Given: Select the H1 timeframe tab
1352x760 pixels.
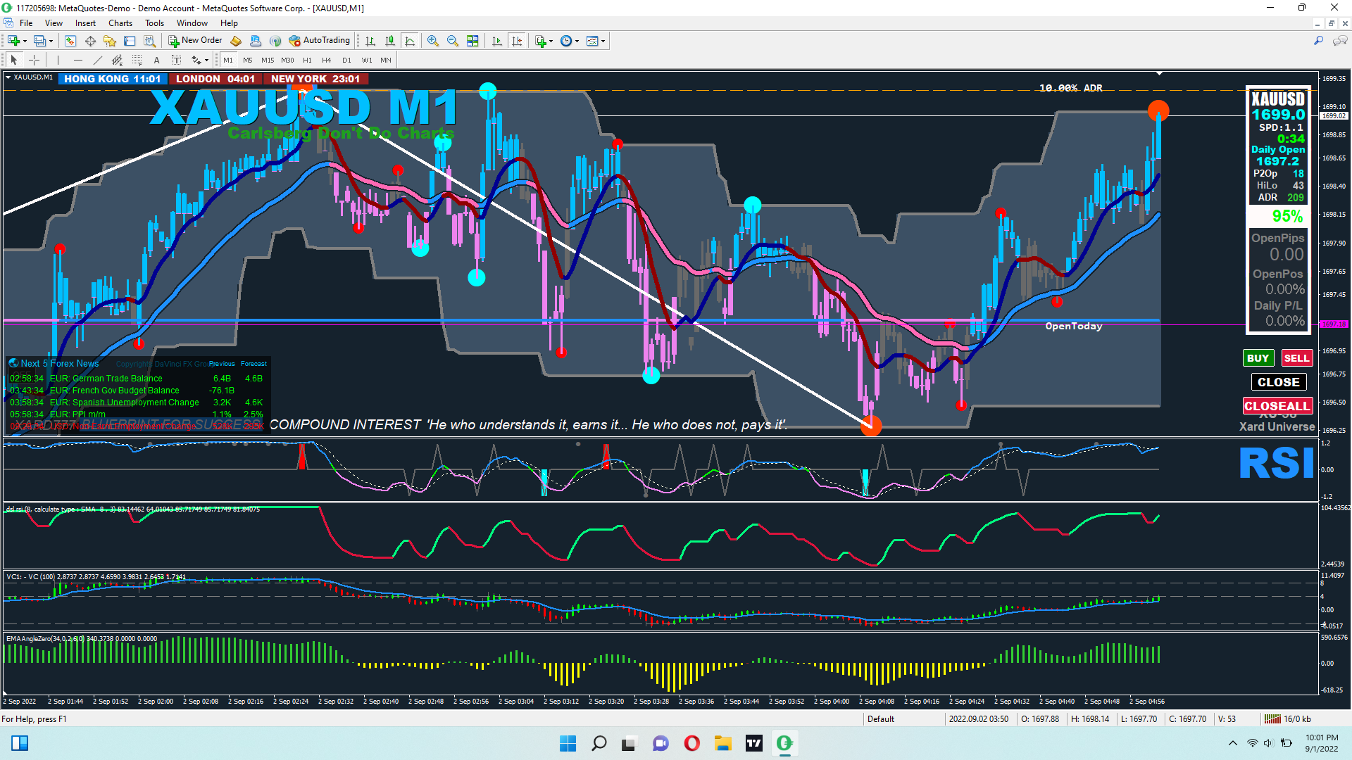Looking at the screenshot, I should (307, 60).
